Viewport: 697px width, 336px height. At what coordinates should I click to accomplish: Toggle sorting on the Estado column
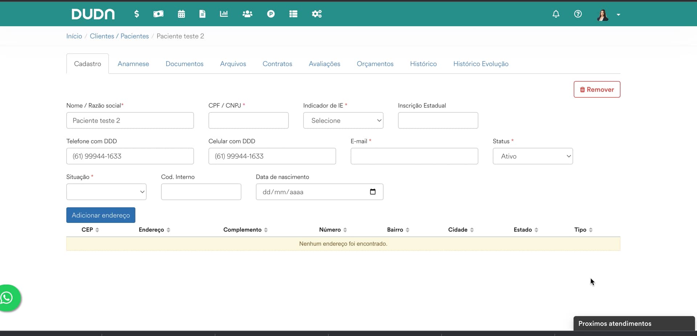click(x=537, y=229)
